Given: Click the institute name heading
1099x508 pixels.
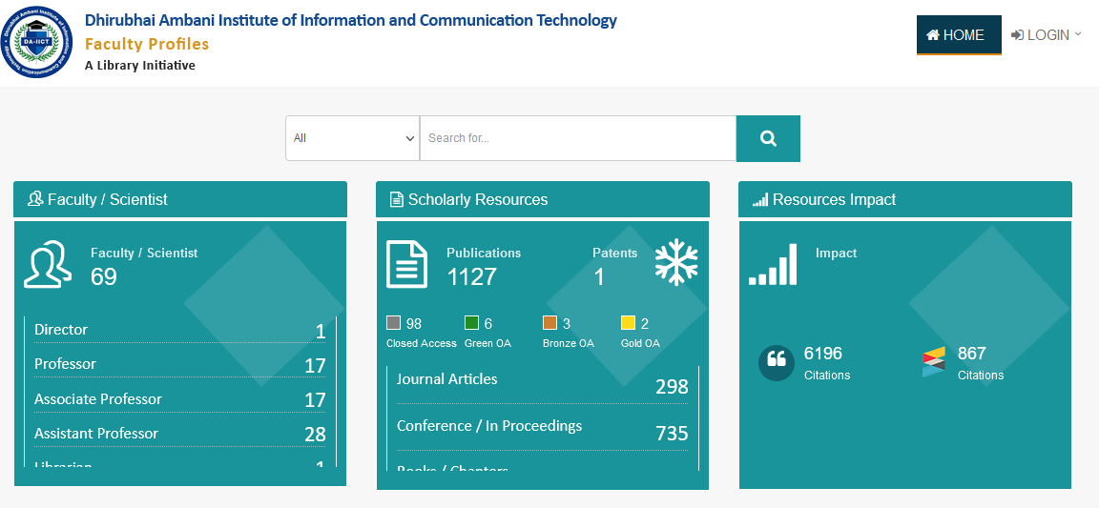Looking at the screenshot, I should tap(351, 20).
